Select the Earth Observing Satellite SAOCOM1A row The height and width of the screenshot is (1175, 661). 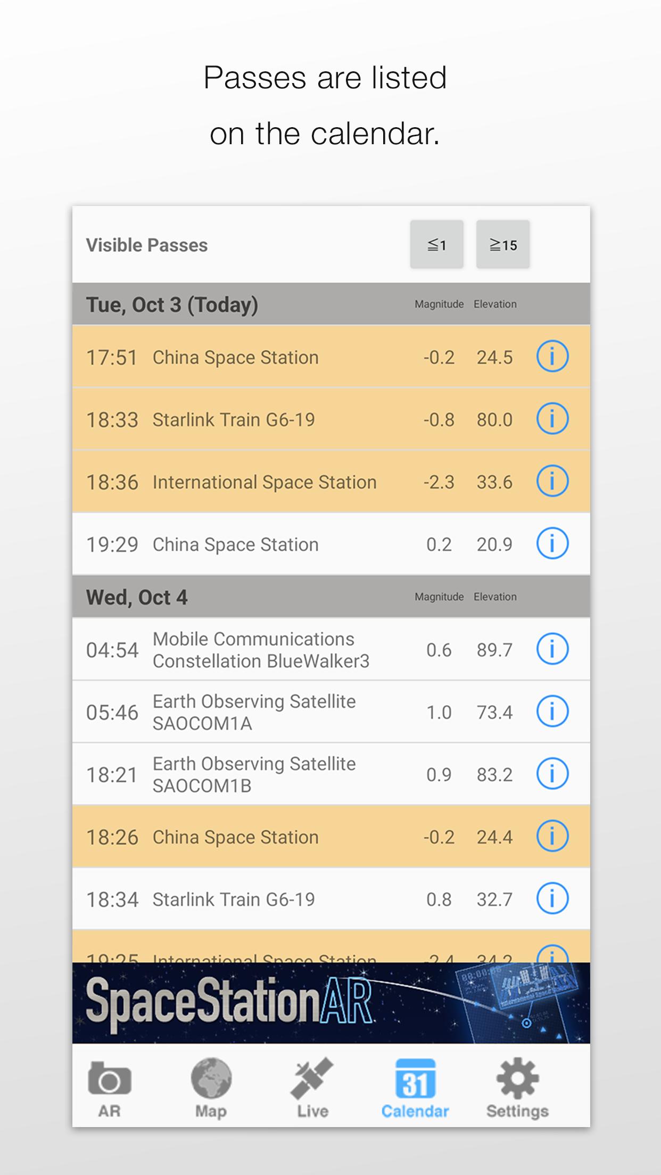(x=331, y=711)
